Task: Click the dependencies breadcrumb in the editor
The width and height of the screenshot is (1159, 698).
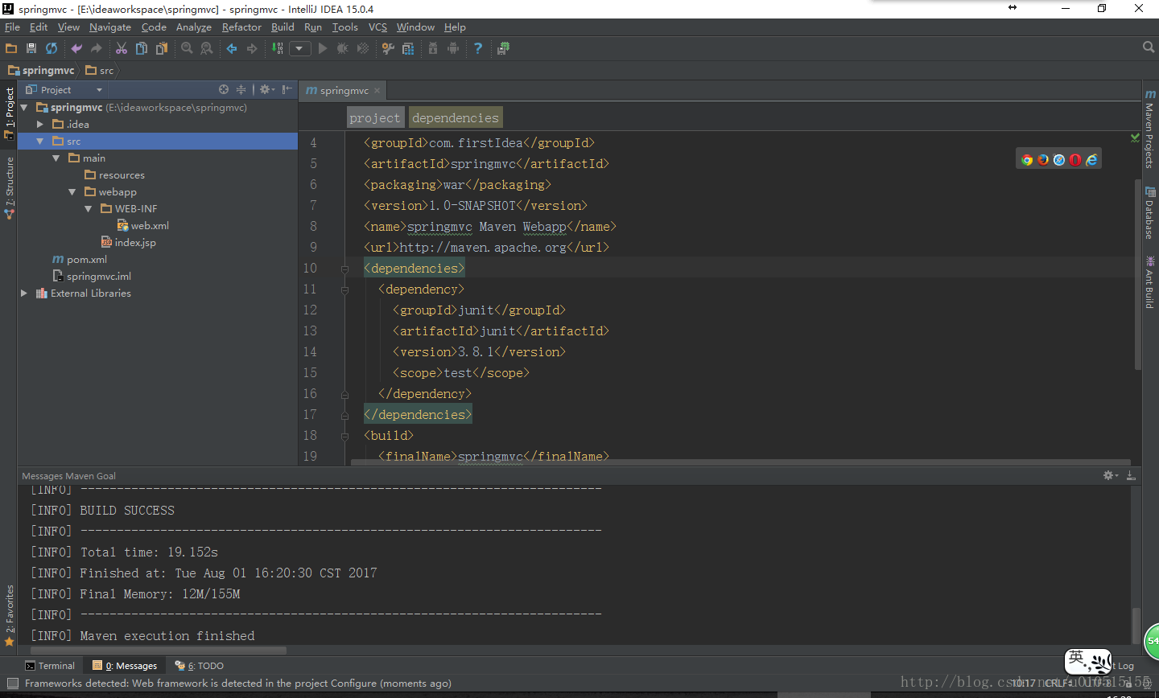Action: tap(456, 117)
